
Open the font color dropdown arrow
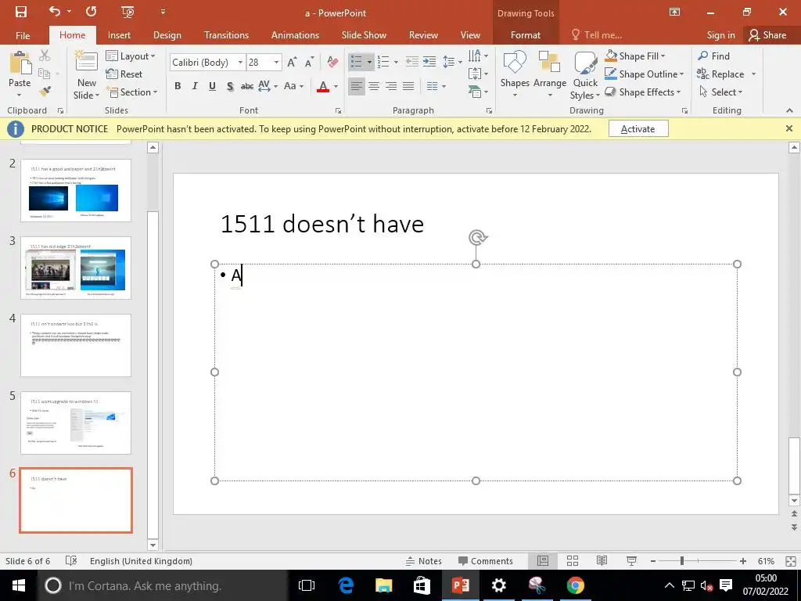point(336,86)
